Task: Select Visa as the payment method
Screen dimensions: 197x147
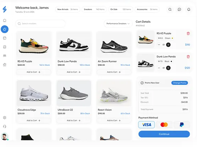Action: (146, 125)
